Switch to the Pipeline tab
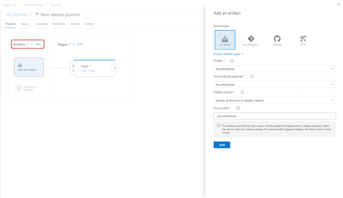 coord(11,24)
